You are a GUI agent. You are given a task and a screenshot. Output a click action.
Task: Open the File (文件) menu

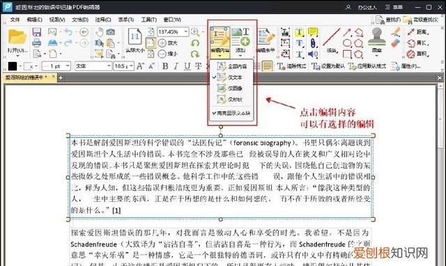[x=15, y=19]
